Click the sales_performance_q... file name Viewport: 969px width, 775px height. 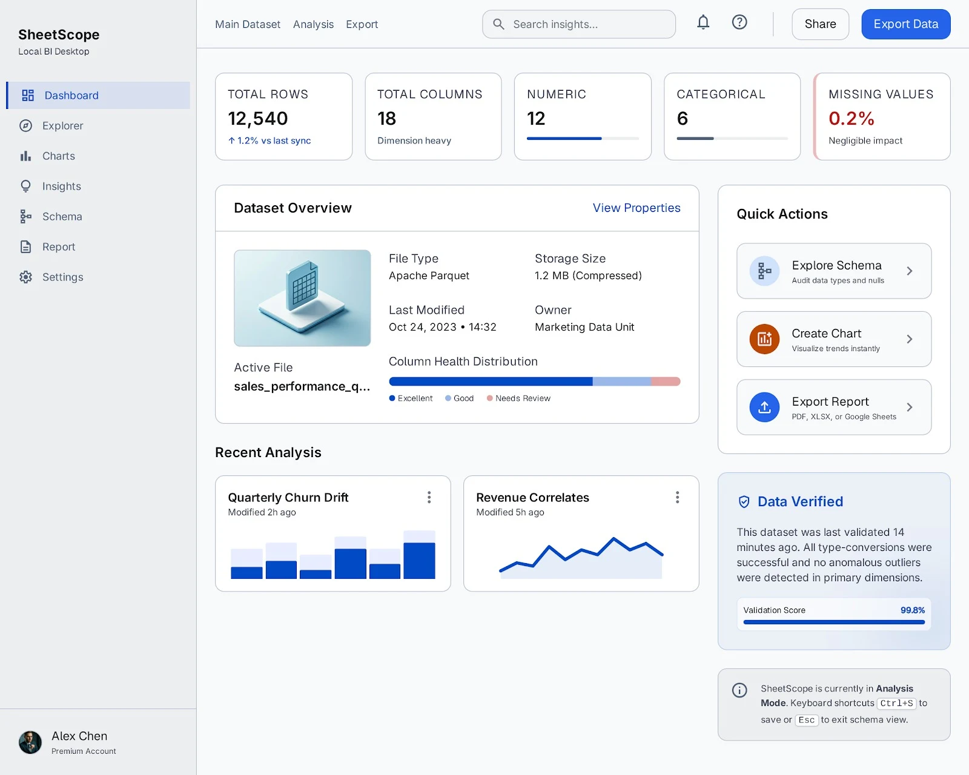tap(302, 386)
